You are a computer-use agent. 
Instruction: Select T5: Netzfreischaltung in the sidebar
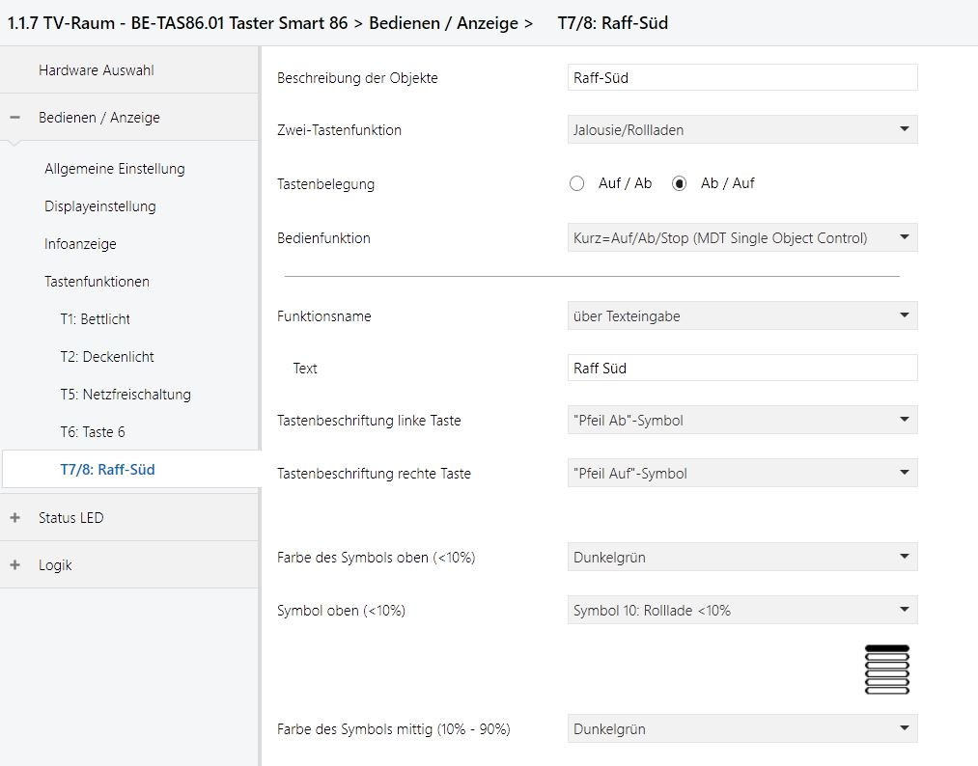(125, 395)
